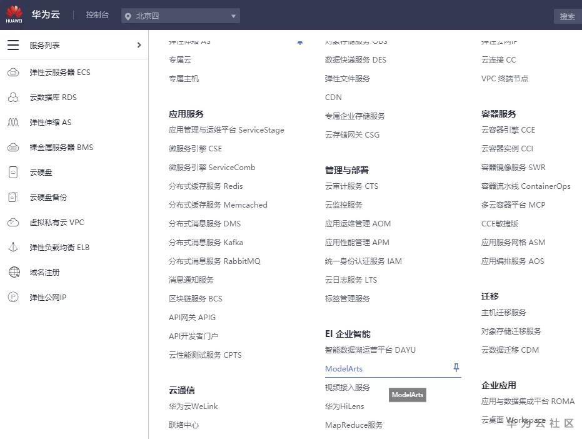Open 专属云 service
This screenshot has height=439, width=582.
point(180,60)
